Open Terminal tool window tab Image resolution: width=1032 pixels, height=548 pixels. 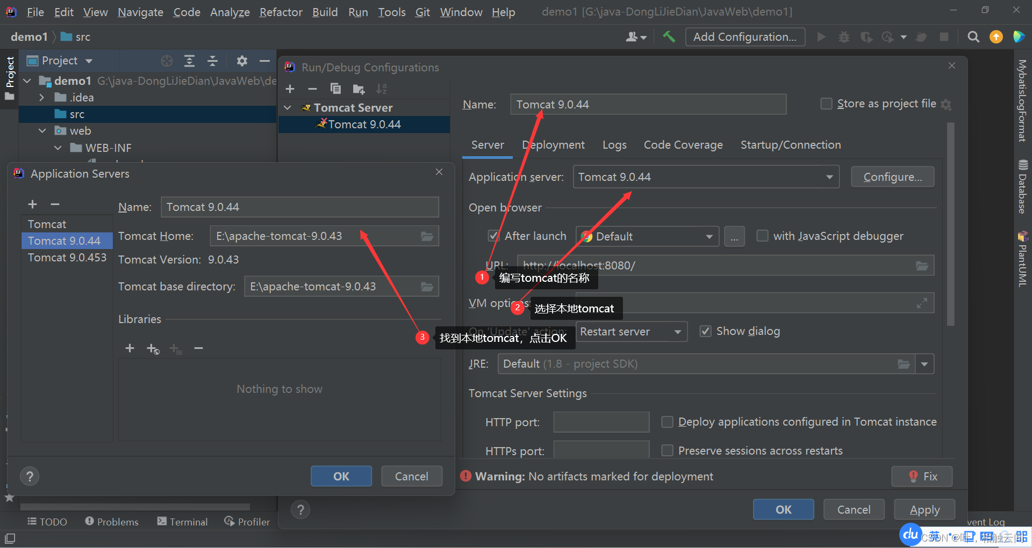coord(182,522)
